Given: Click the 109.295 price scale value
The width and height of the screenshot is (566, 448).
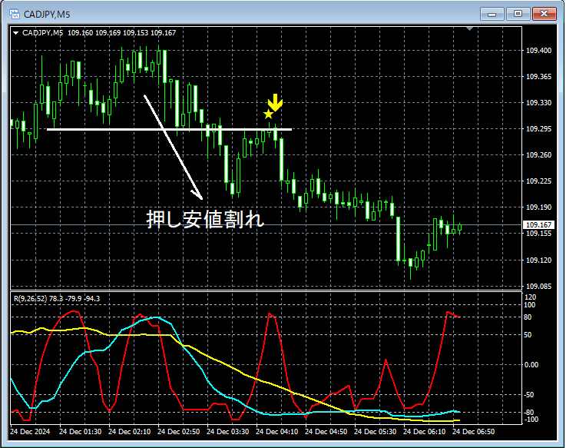Looking at the screenshot, I should pos(538,129).
